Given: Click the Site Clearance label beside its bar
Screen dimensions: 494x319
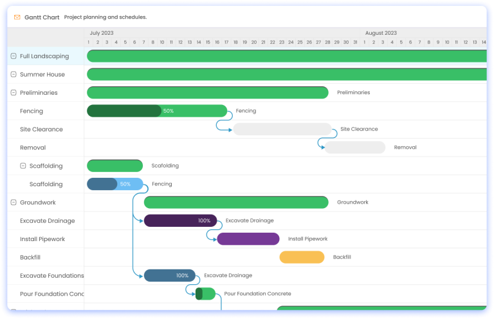Looking at the screenshot, I should [359, 129].
